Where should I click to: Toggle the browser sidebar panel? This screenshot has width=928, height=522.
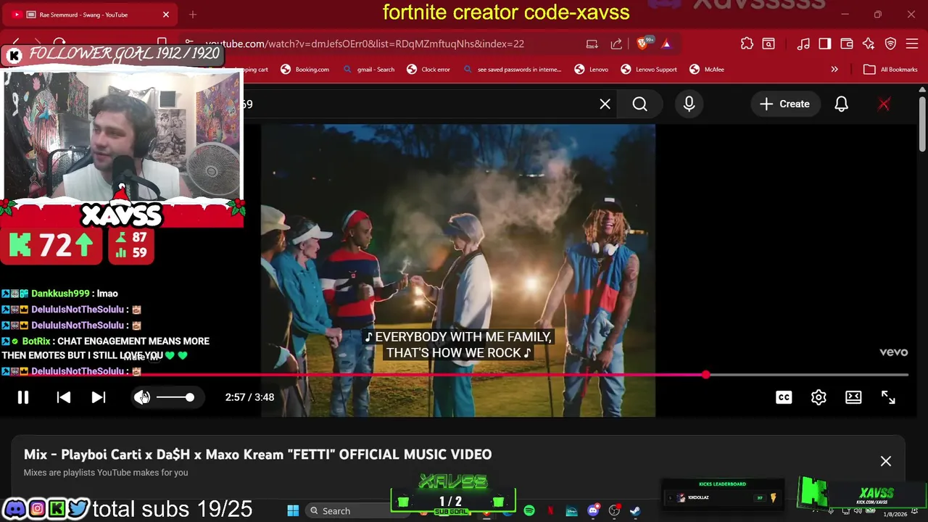[x=825, y=43]
